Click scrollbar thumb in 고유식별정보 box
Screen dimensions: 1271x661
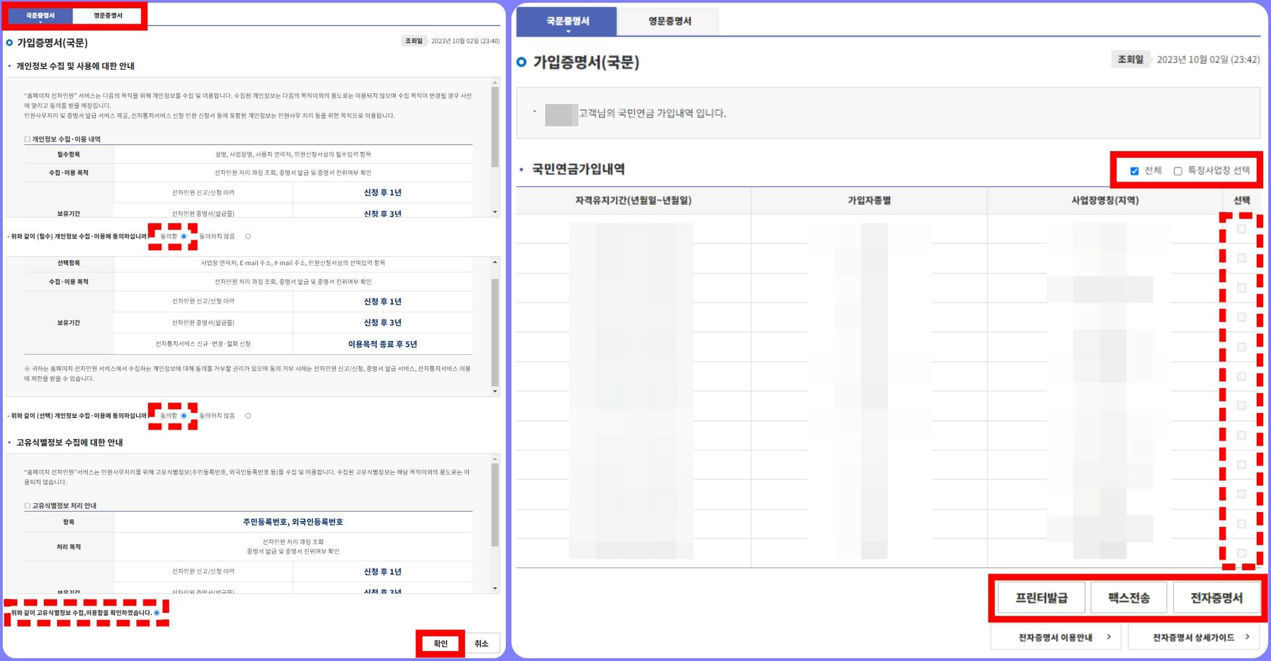click(495, 505)
